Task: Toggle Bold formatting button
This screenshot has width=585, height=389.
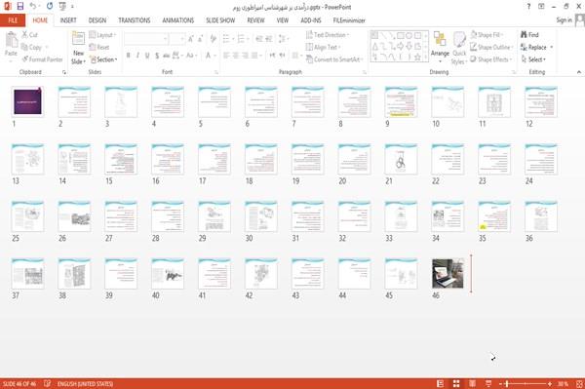Action: coord(129,56)
